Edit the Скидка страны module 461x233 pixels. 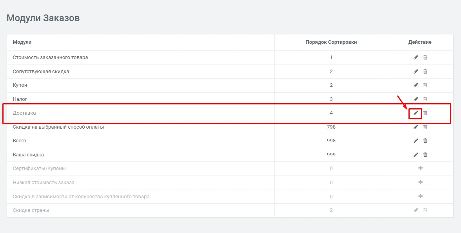pyautogui.click(x=416, y=210)
